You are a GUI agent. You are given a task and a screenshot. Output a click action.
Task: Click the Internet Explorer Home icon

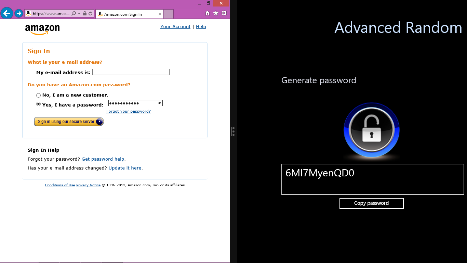coord(207,13)
